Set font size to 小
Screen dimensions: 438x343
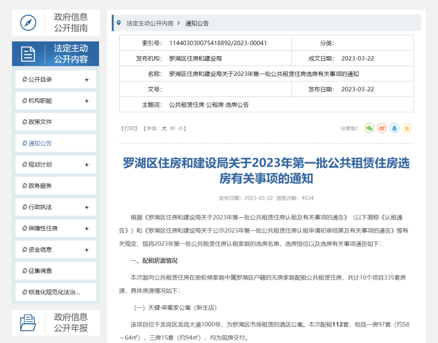pos(180,128)
